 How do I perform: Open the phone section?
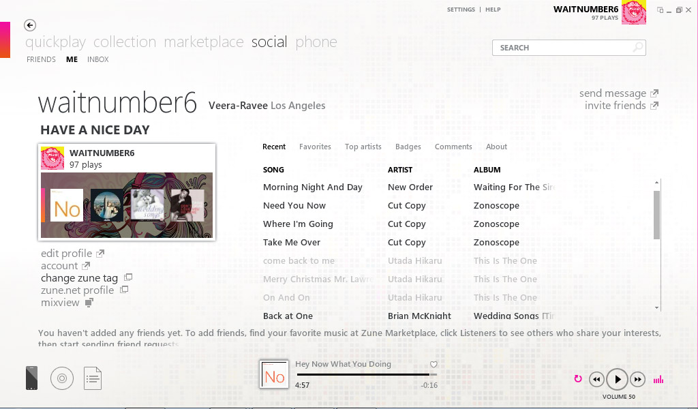click(316, 42)
